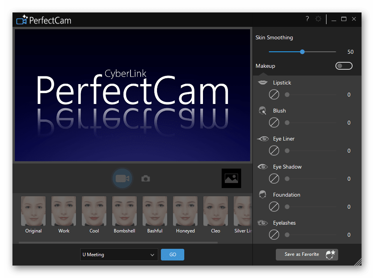Select the Silver look thumbnail
The width and height of the screenshot is (374, 278).
point(243,211)
